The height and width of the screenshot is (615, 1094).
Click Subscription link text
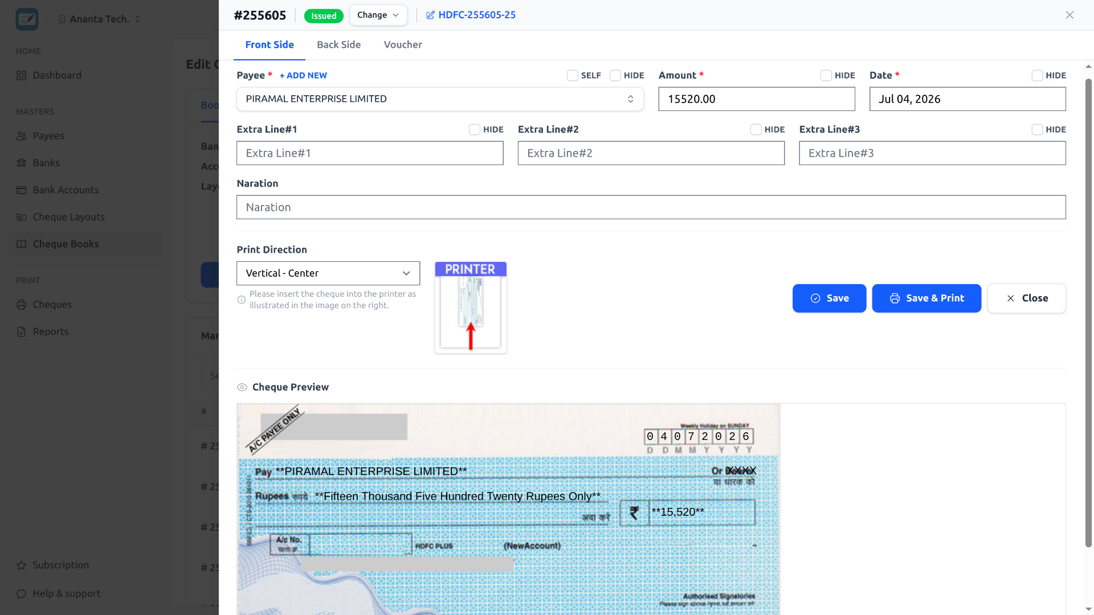coord(60,565)
